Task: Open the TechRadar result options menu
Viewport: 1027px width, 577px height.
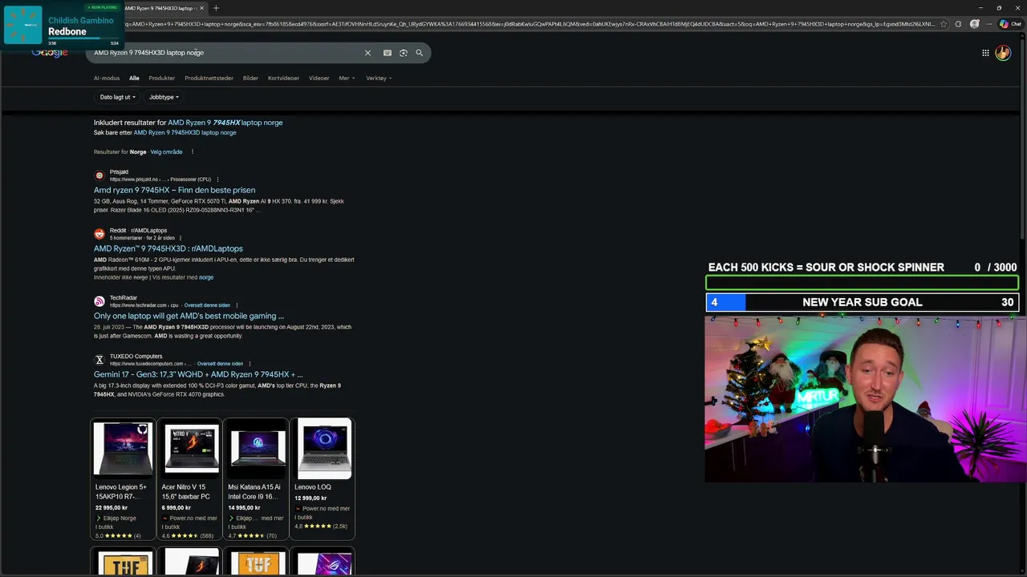Action: 237,305
